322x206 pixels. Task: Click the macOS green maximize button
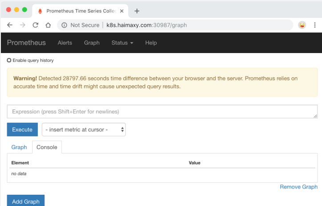24,10
